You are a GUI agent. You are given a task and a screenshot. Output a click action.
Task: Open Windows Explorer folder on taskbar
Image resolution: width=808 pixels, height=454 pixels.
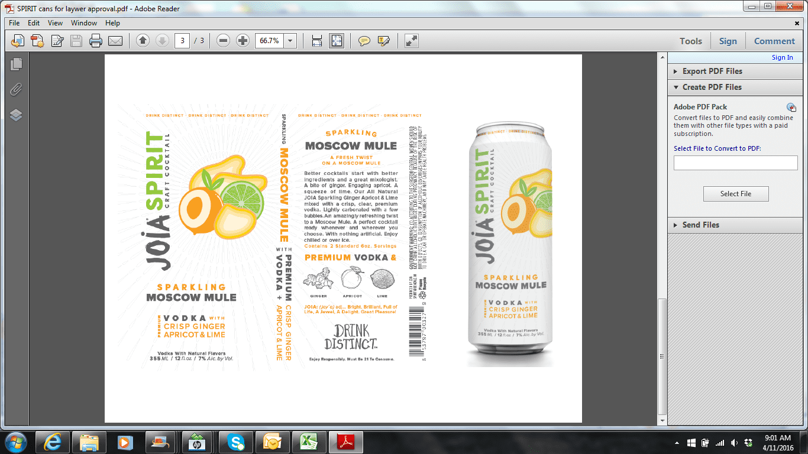click(89, 442)
